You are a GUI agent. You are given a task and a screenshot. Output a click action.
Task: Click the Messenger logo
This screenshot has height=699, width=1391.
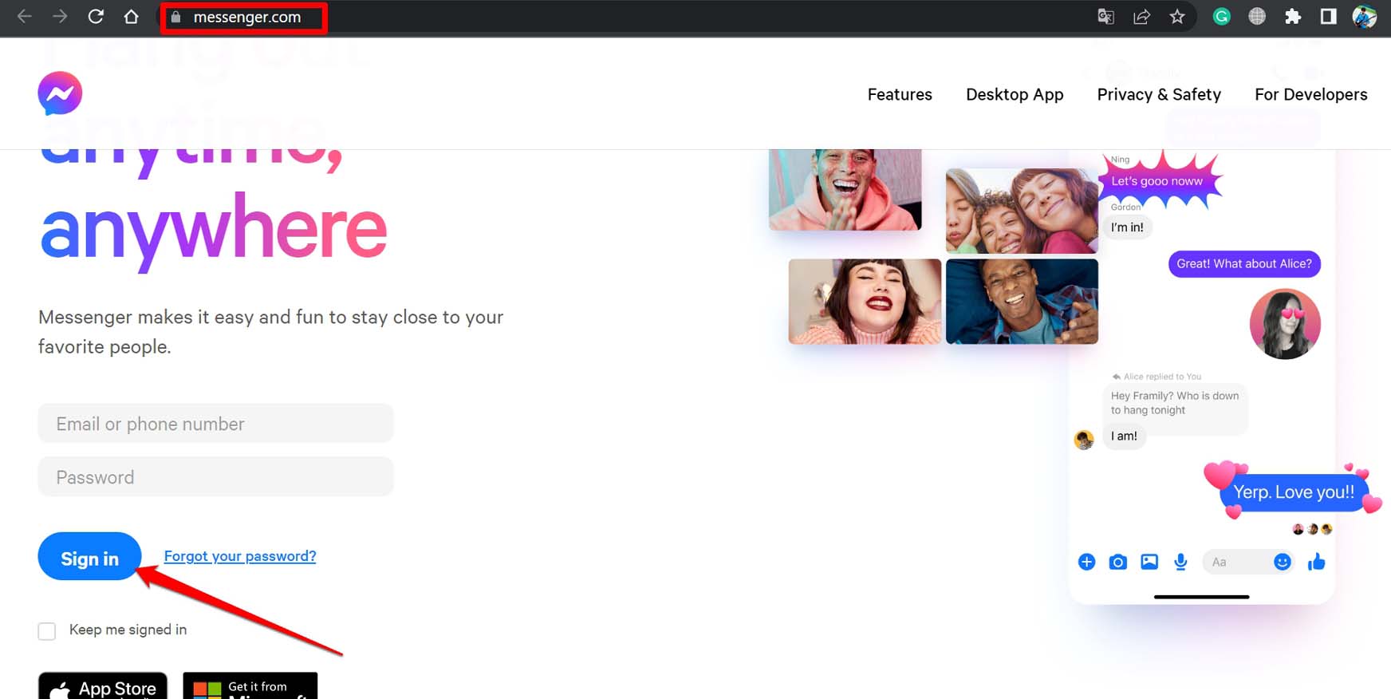60,93
